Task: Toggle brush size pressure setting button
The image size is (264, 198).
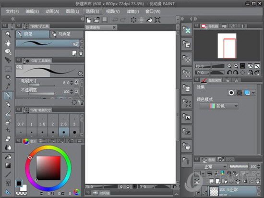Action: (76, 83)
